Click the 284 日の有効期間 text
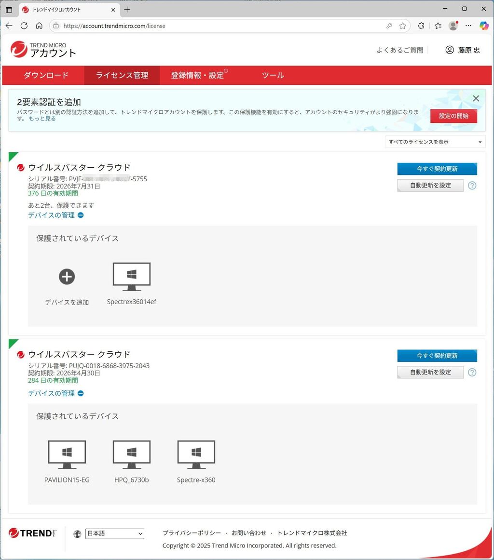The height and width of the screenshot is (560, 494). point(53,380)
